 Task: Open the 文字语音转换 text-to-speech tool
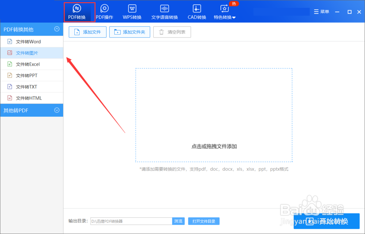point(164,11)
